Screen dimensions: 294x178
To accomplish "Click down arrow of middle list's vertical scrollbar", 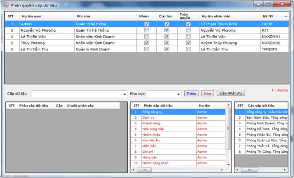I will (228, 164).
